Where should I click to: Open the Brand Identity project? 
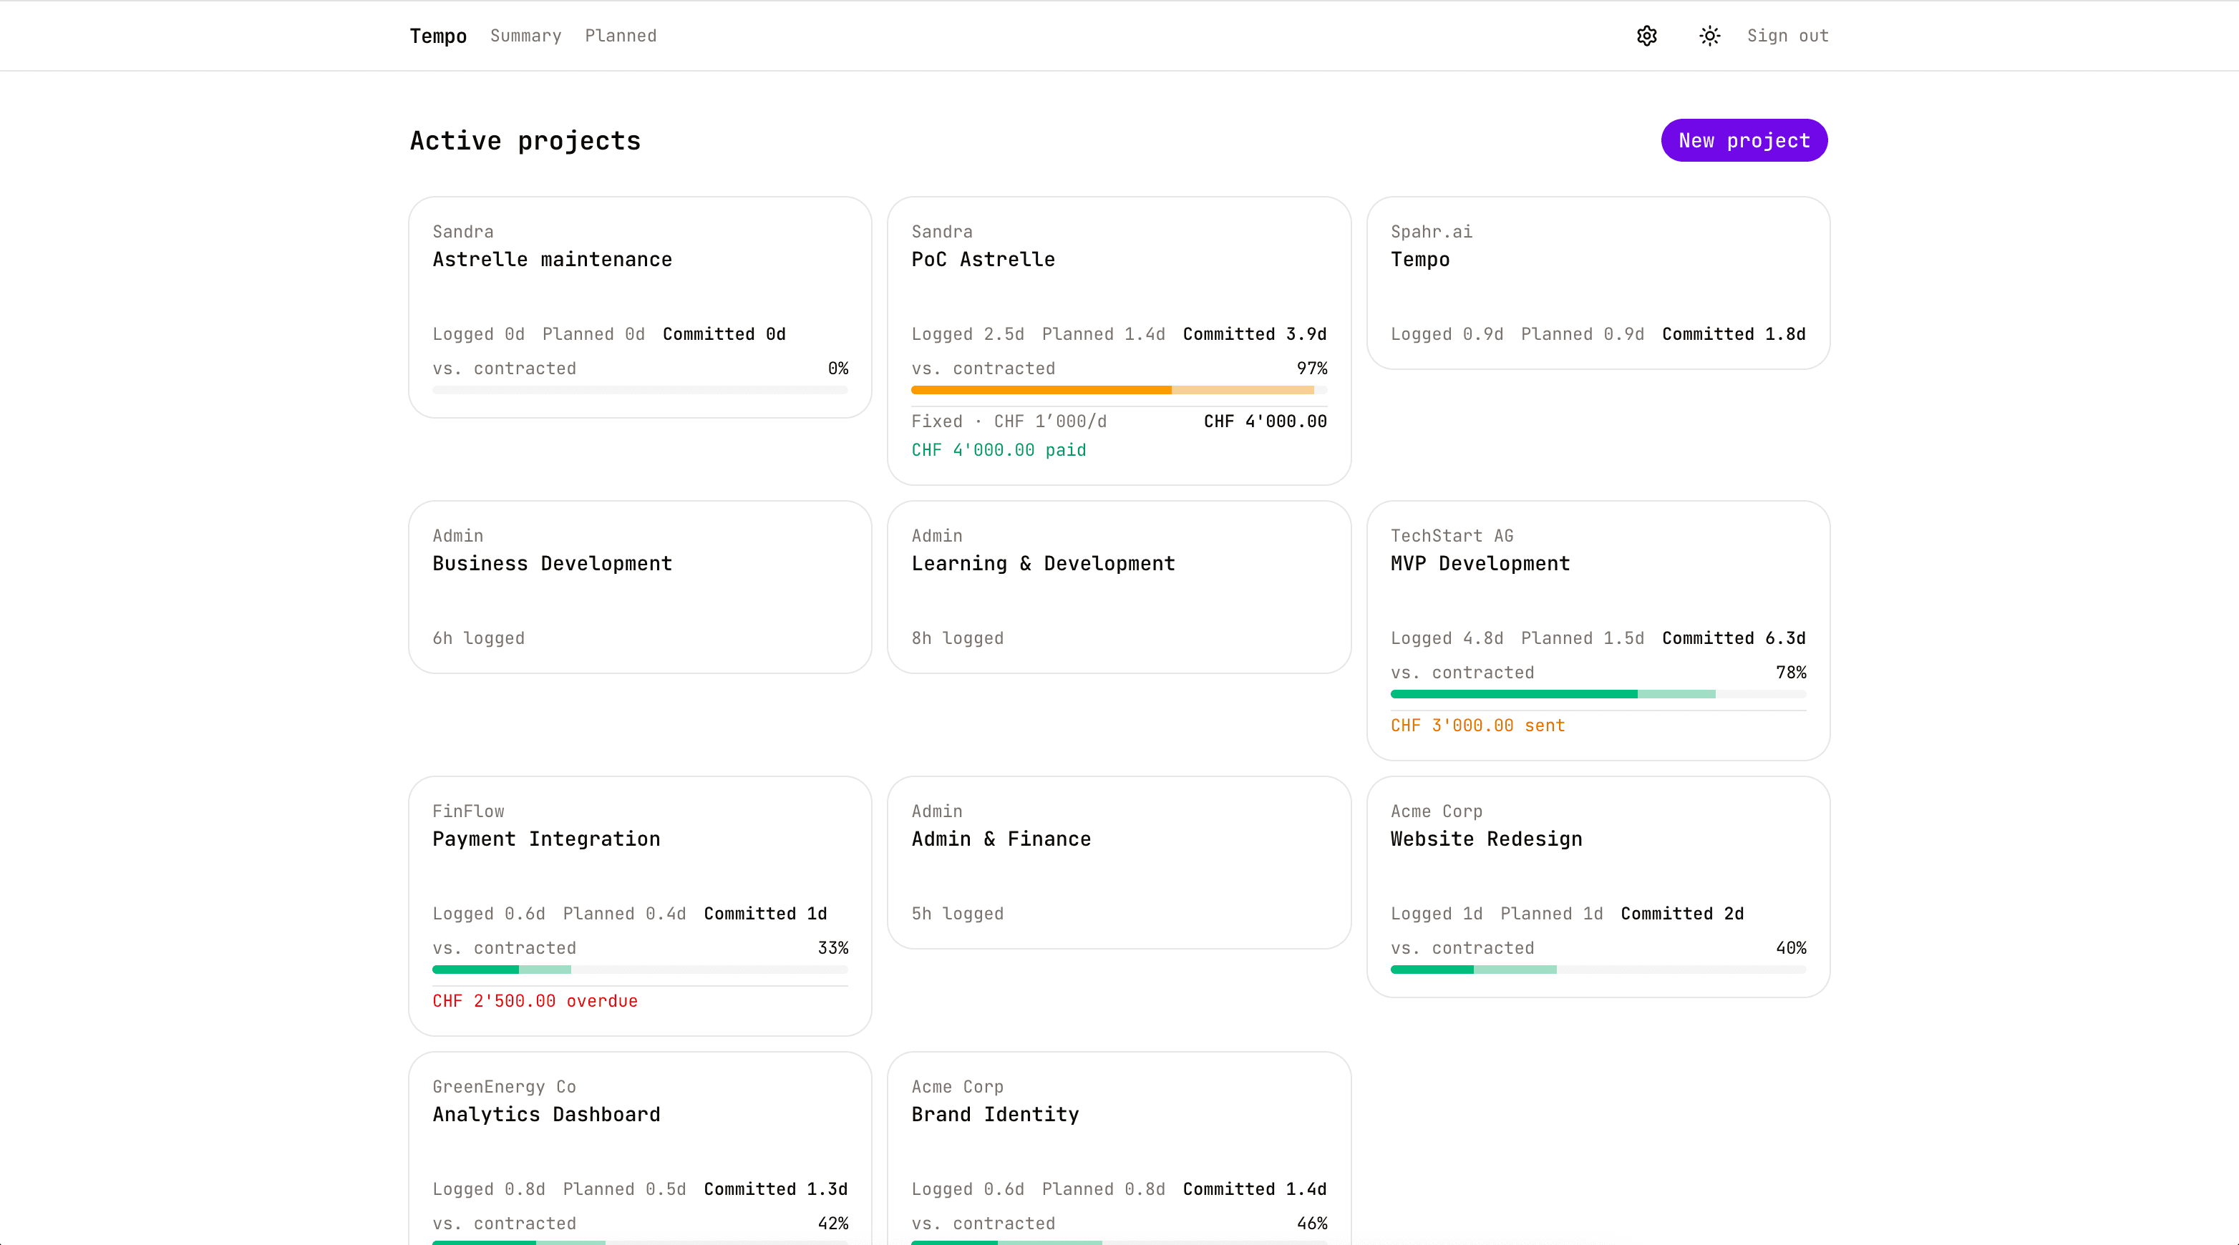pyautogui.click(x=1119, y=1148)
